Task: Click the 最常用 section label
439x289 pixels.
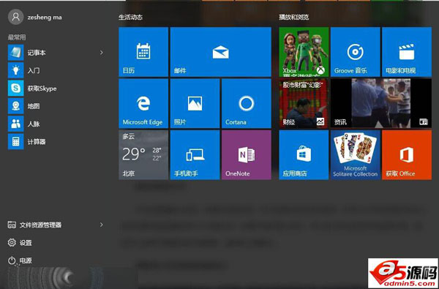Action: [x=17, y=37]
